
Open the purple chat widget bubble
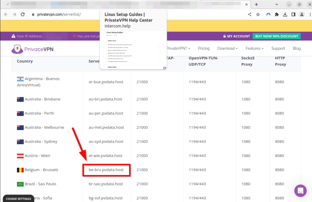click(300, 190)
